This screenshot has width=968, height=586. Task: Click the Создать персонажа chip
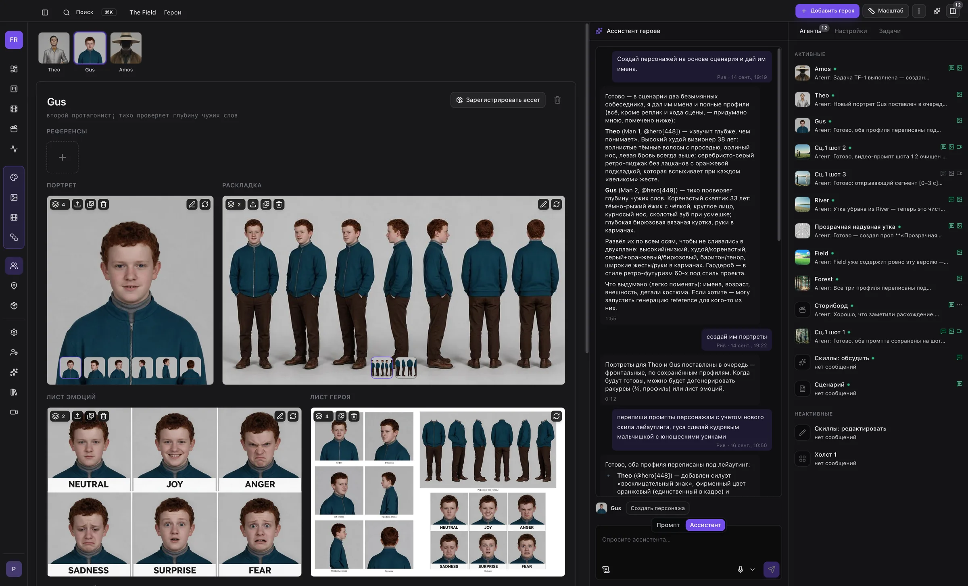tap(657, 508)
